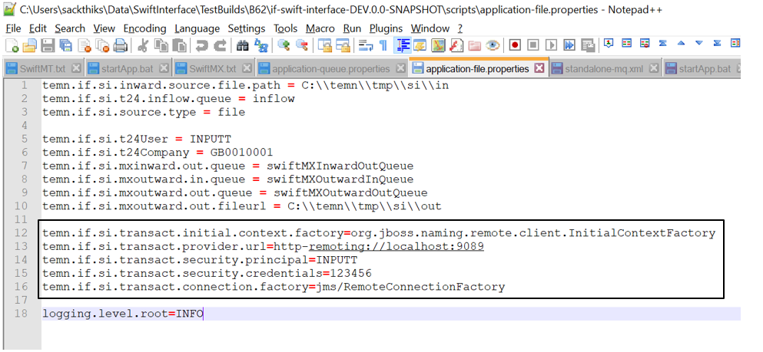763x352 pixels.
Task: Open the Language menu
Action: [x=197, y=28]
